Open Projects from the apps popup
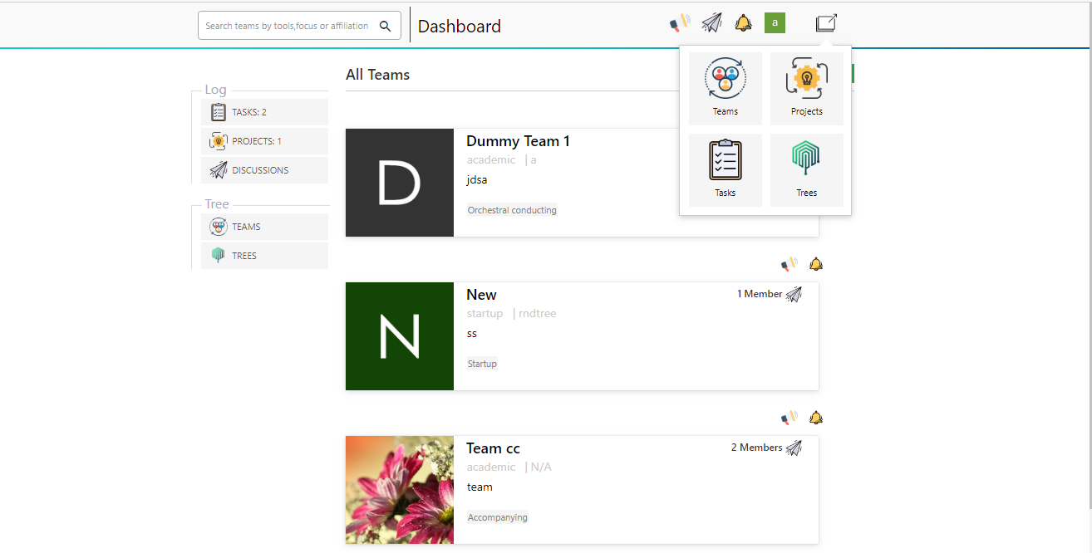 click(x=806, y=88)
